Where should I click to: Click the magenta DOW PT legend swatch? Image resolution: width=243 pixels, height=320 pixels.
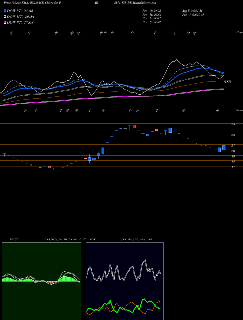5,23
